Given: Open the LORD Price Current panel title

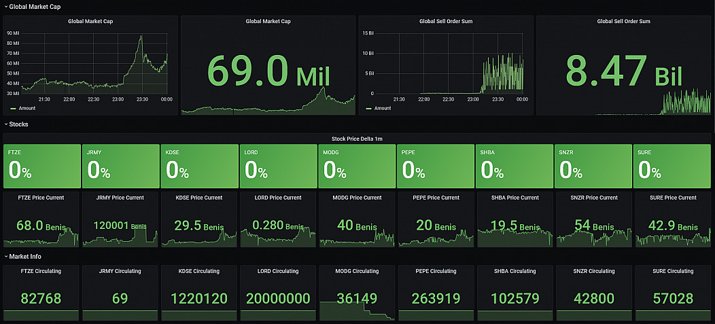Looking at the screenshot, I should pos(277,198).
